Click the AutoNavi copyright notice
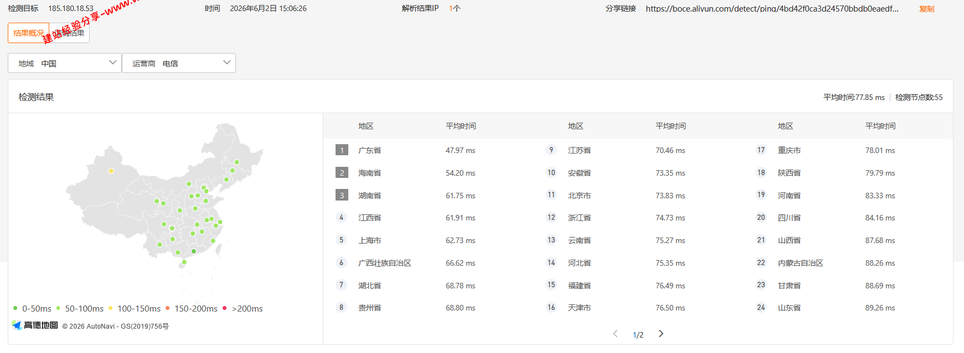964x353 pixels. pos(116,326)
